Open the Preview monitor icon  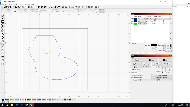click(52, 7)
